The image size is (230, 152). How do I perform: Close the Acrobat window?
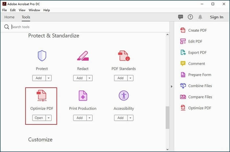(x=224, y=4)
